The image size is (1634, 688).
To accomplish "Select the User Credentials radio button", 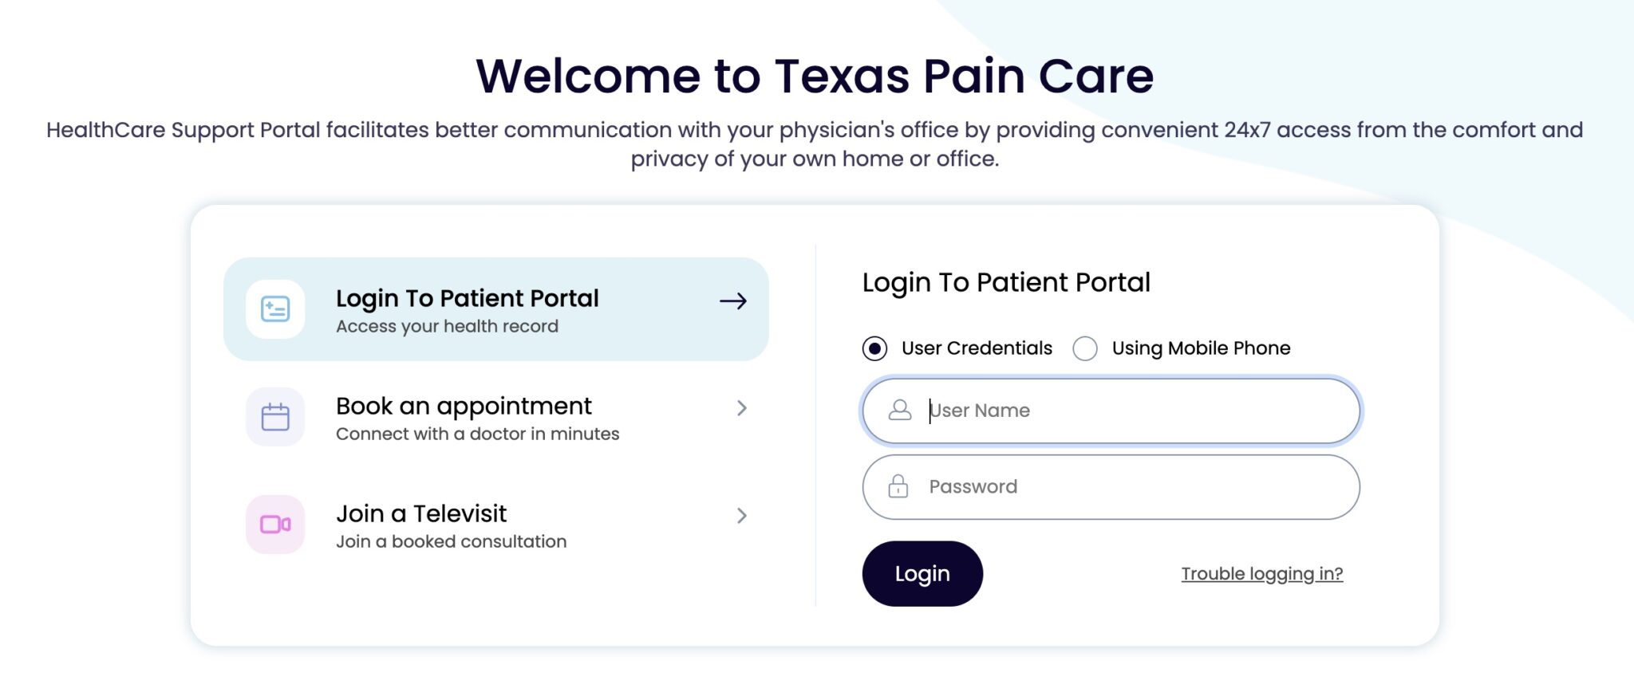I will point(874,348).
